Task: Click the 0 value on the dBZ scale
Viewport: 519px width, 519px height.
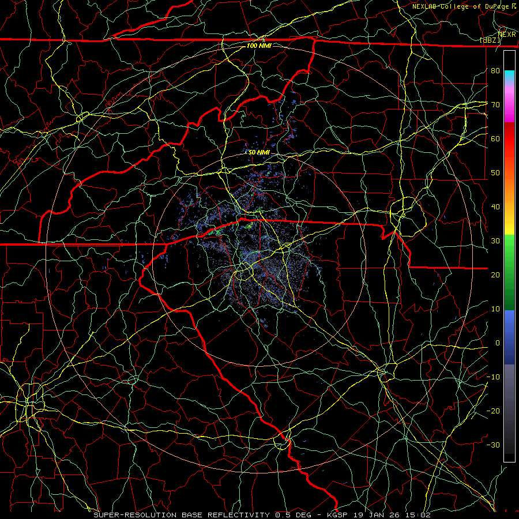Action: coord(498,343)
